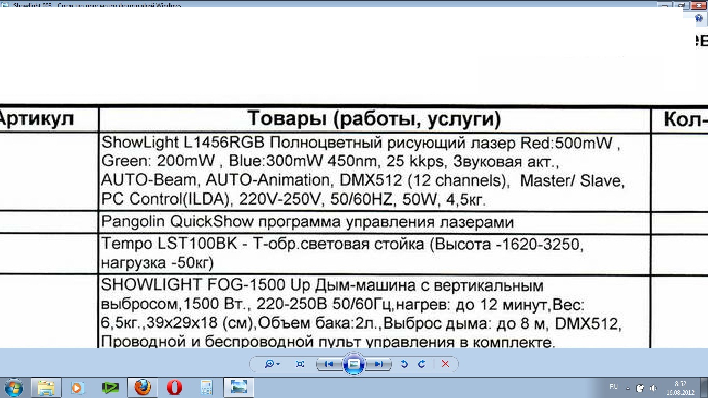Open Windows Explorer from the taskbar
This screenshot has width=708, height=398.
point(46,387)
